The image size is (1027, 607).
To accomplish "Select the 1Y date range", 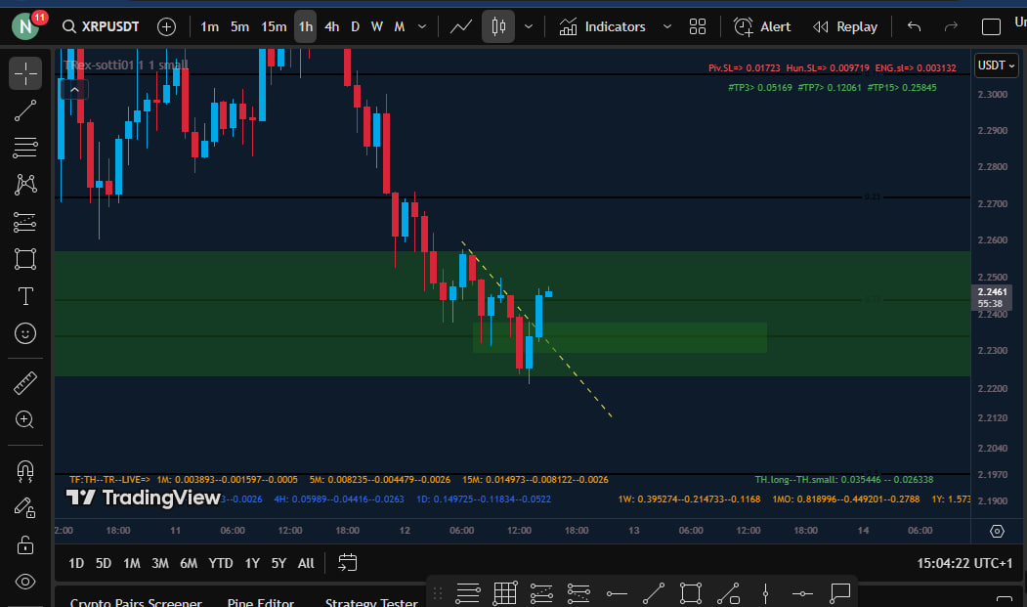I will click(252, 563).
